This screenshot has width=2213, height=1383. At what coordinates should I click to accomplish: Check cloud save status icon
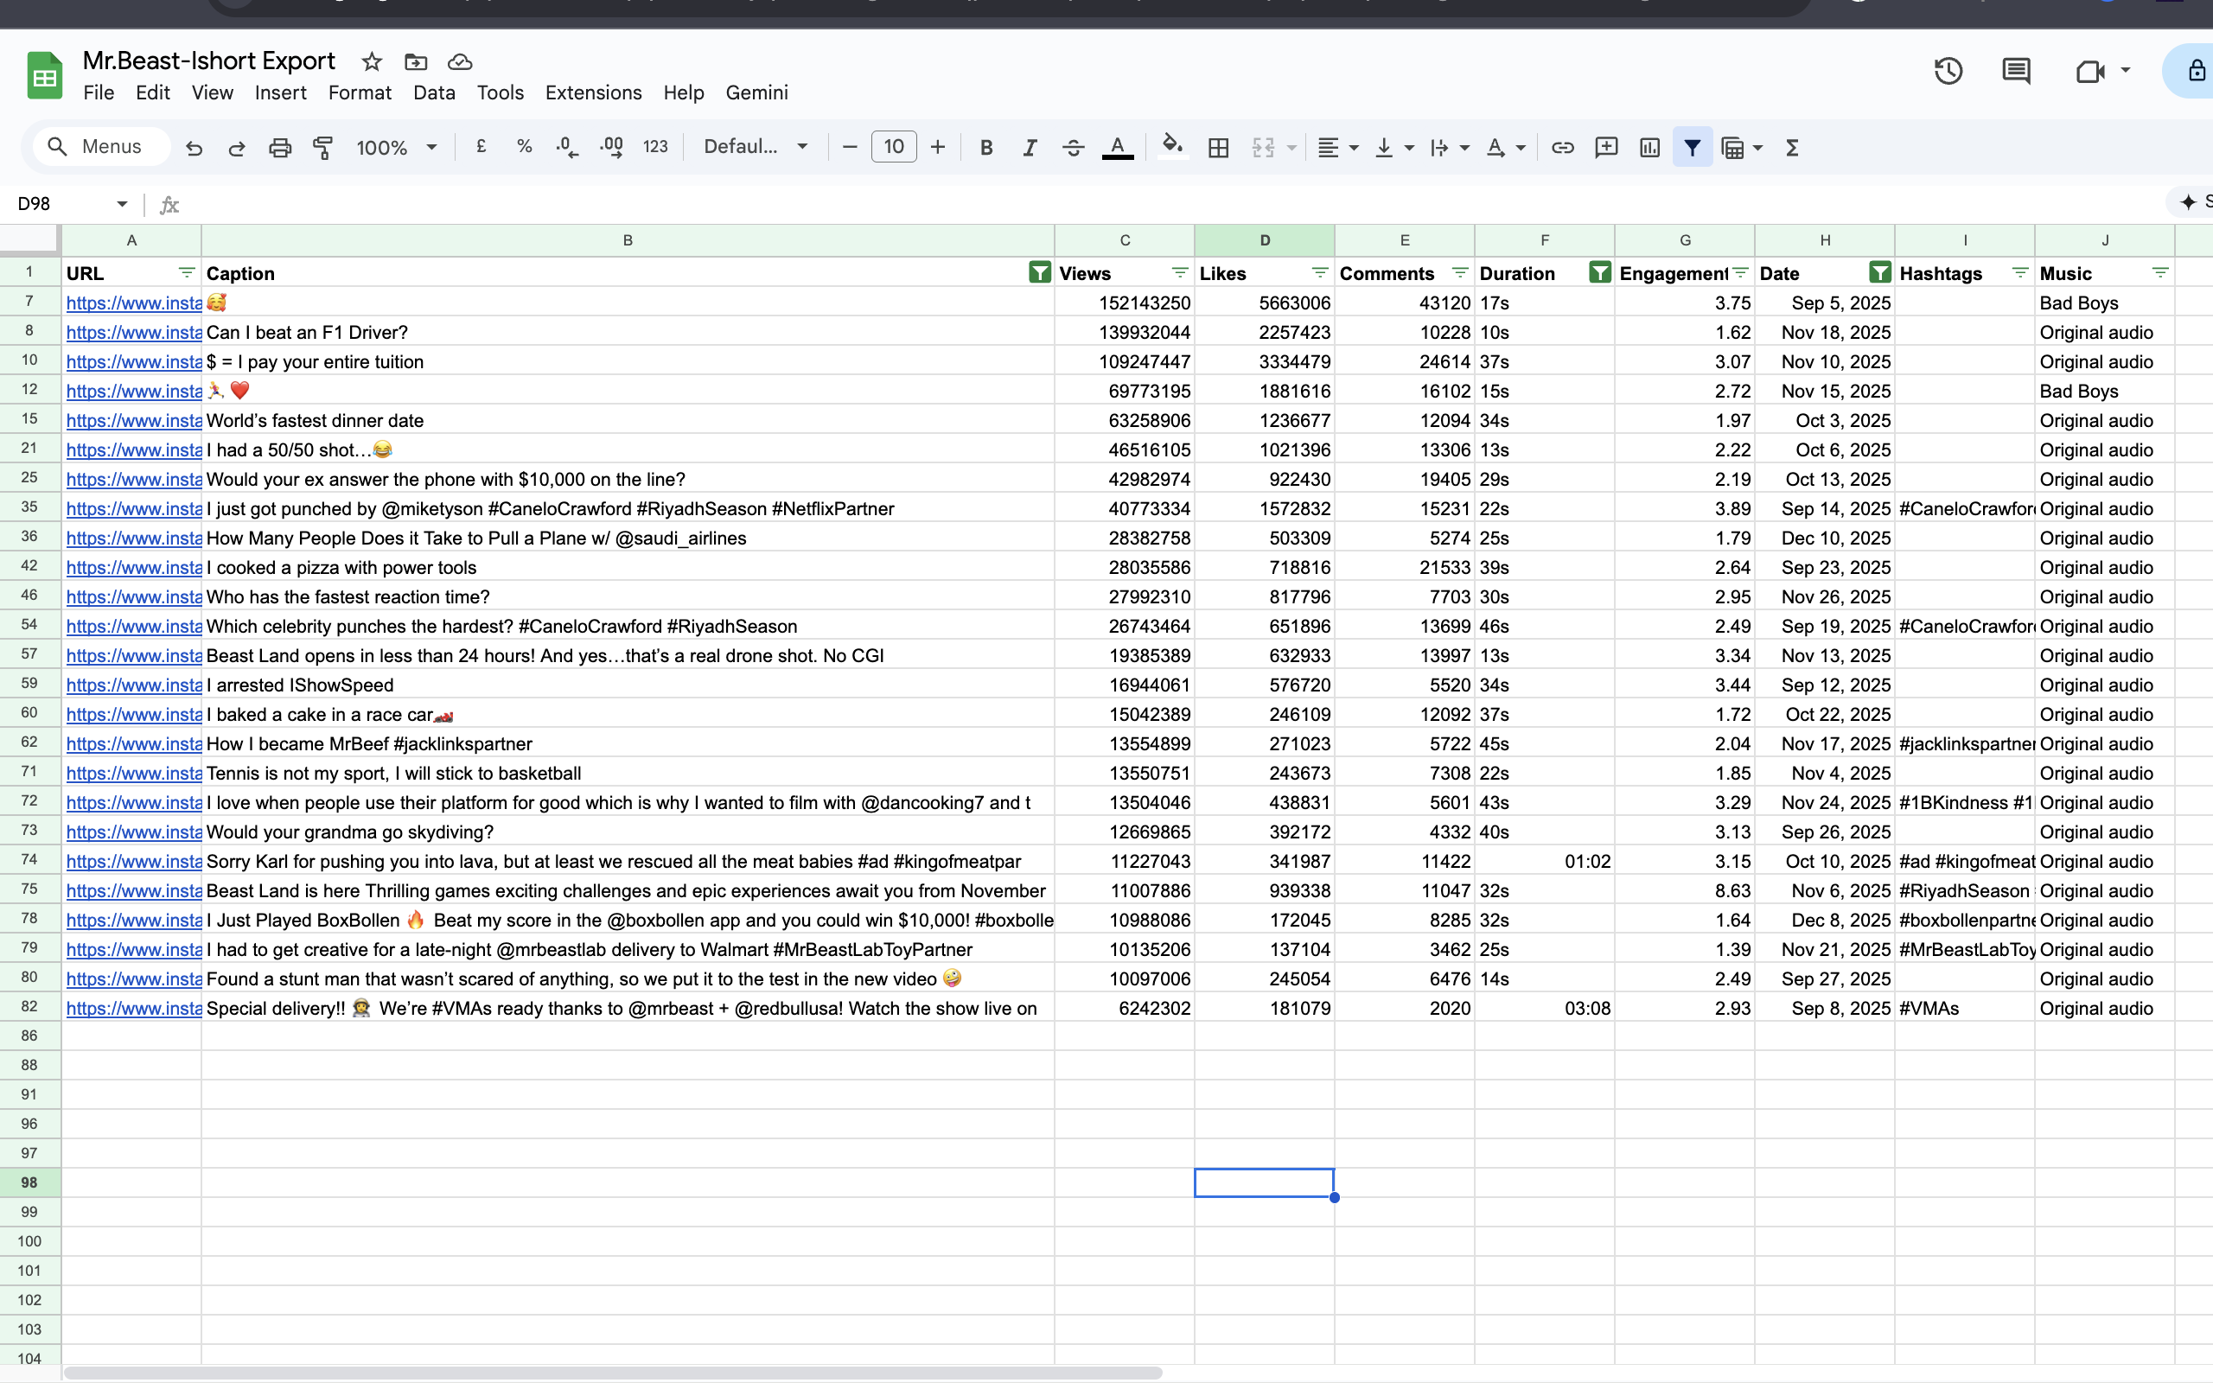coord(460,61)
